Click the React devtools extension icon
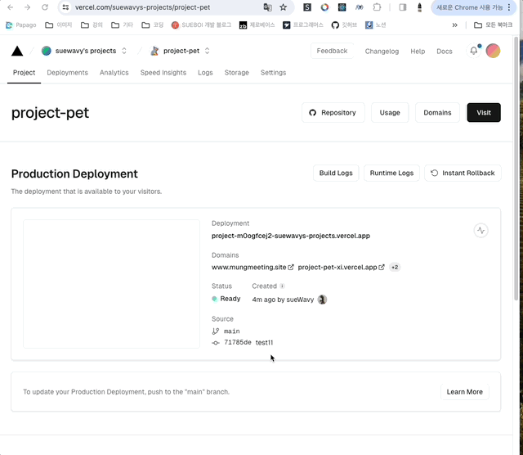Image resolution: width=523 pixels, height=455 pixels. point(342,7)
